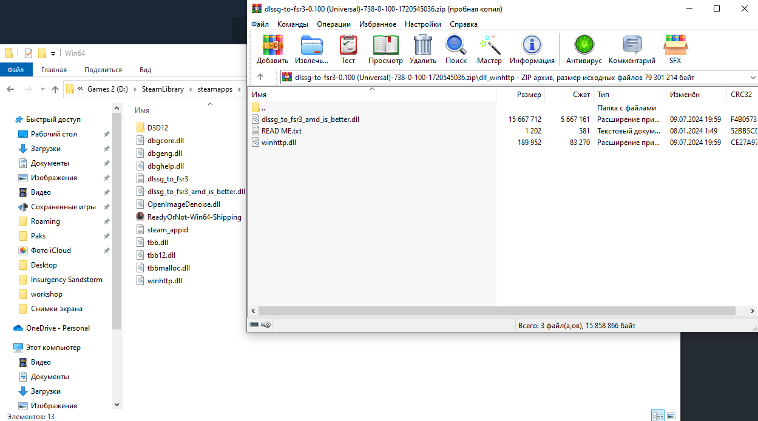This screenshot has height=421, width=758.
Task: Click the Explorer back arrow
Action: (10, 89)
